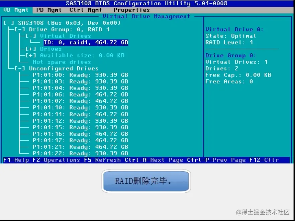Select the VD Mgmt tab
This screenshot has width=296, height=222.
(15, 10)
